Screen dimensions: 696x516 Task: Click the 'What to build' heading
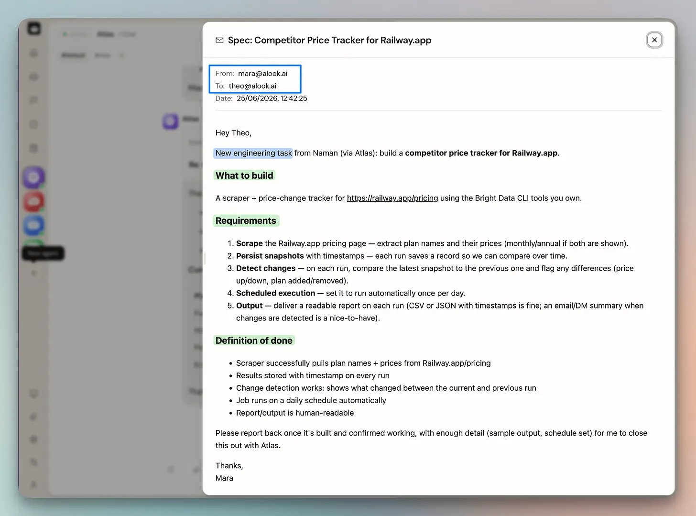point(244,176)
